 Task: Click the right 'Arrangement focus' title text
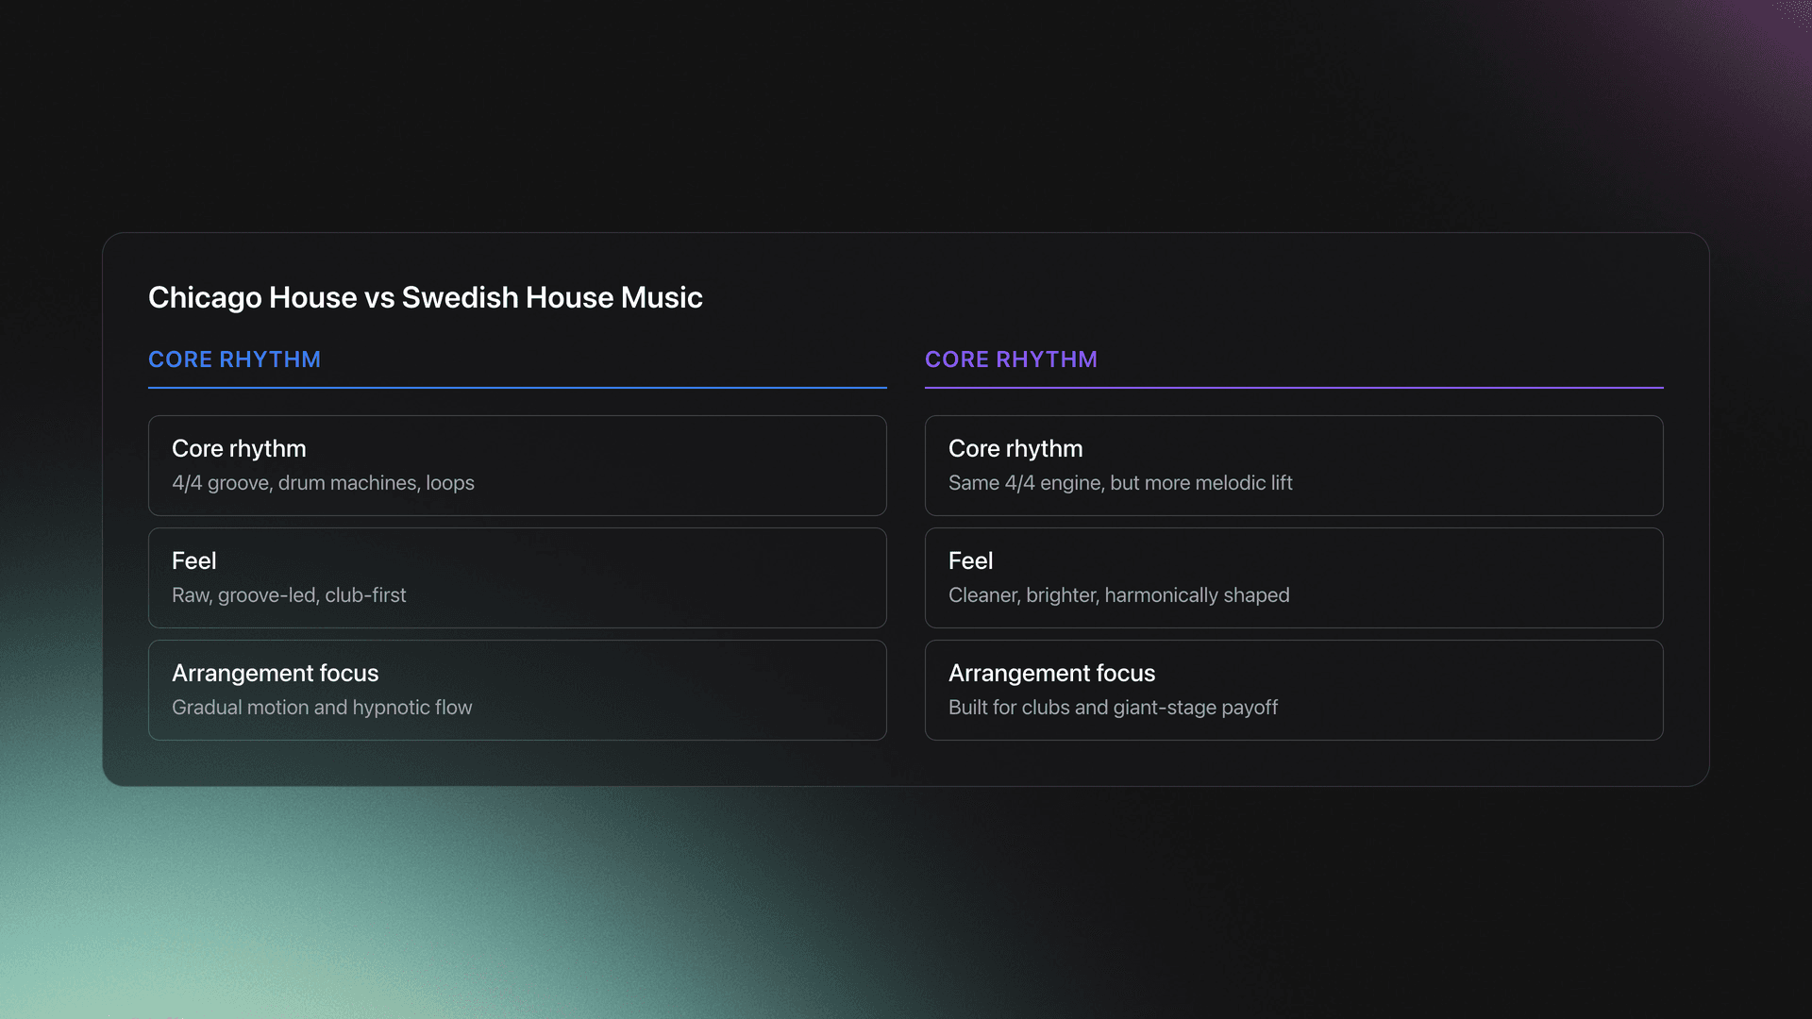click(1051, 674)
